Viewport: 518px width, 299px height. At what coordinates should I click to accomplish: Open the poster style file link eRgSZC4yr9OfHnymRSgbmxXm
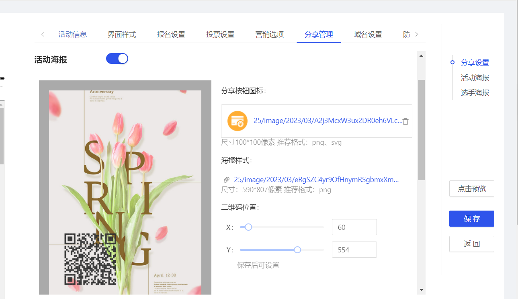[317, 180]
